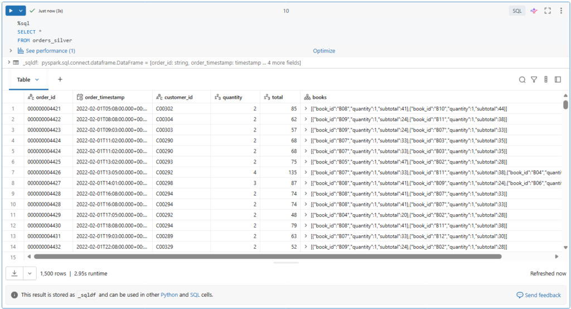The image size is (571, 309).
Task: Expand the _sqldf DataFrame schema
Action: pyautogui.click(x=10, y=63)
